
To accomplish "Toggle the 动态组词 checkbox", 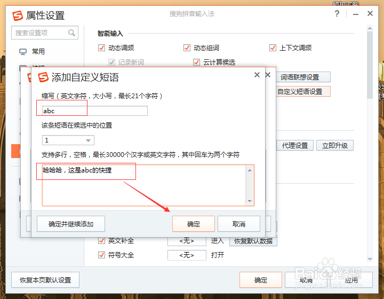I will pos(187,48).
